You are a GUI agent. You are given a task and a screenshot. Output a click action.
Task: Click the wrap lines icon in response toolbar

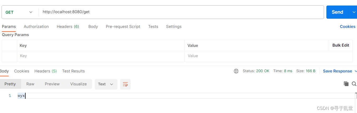pos(125,84)
